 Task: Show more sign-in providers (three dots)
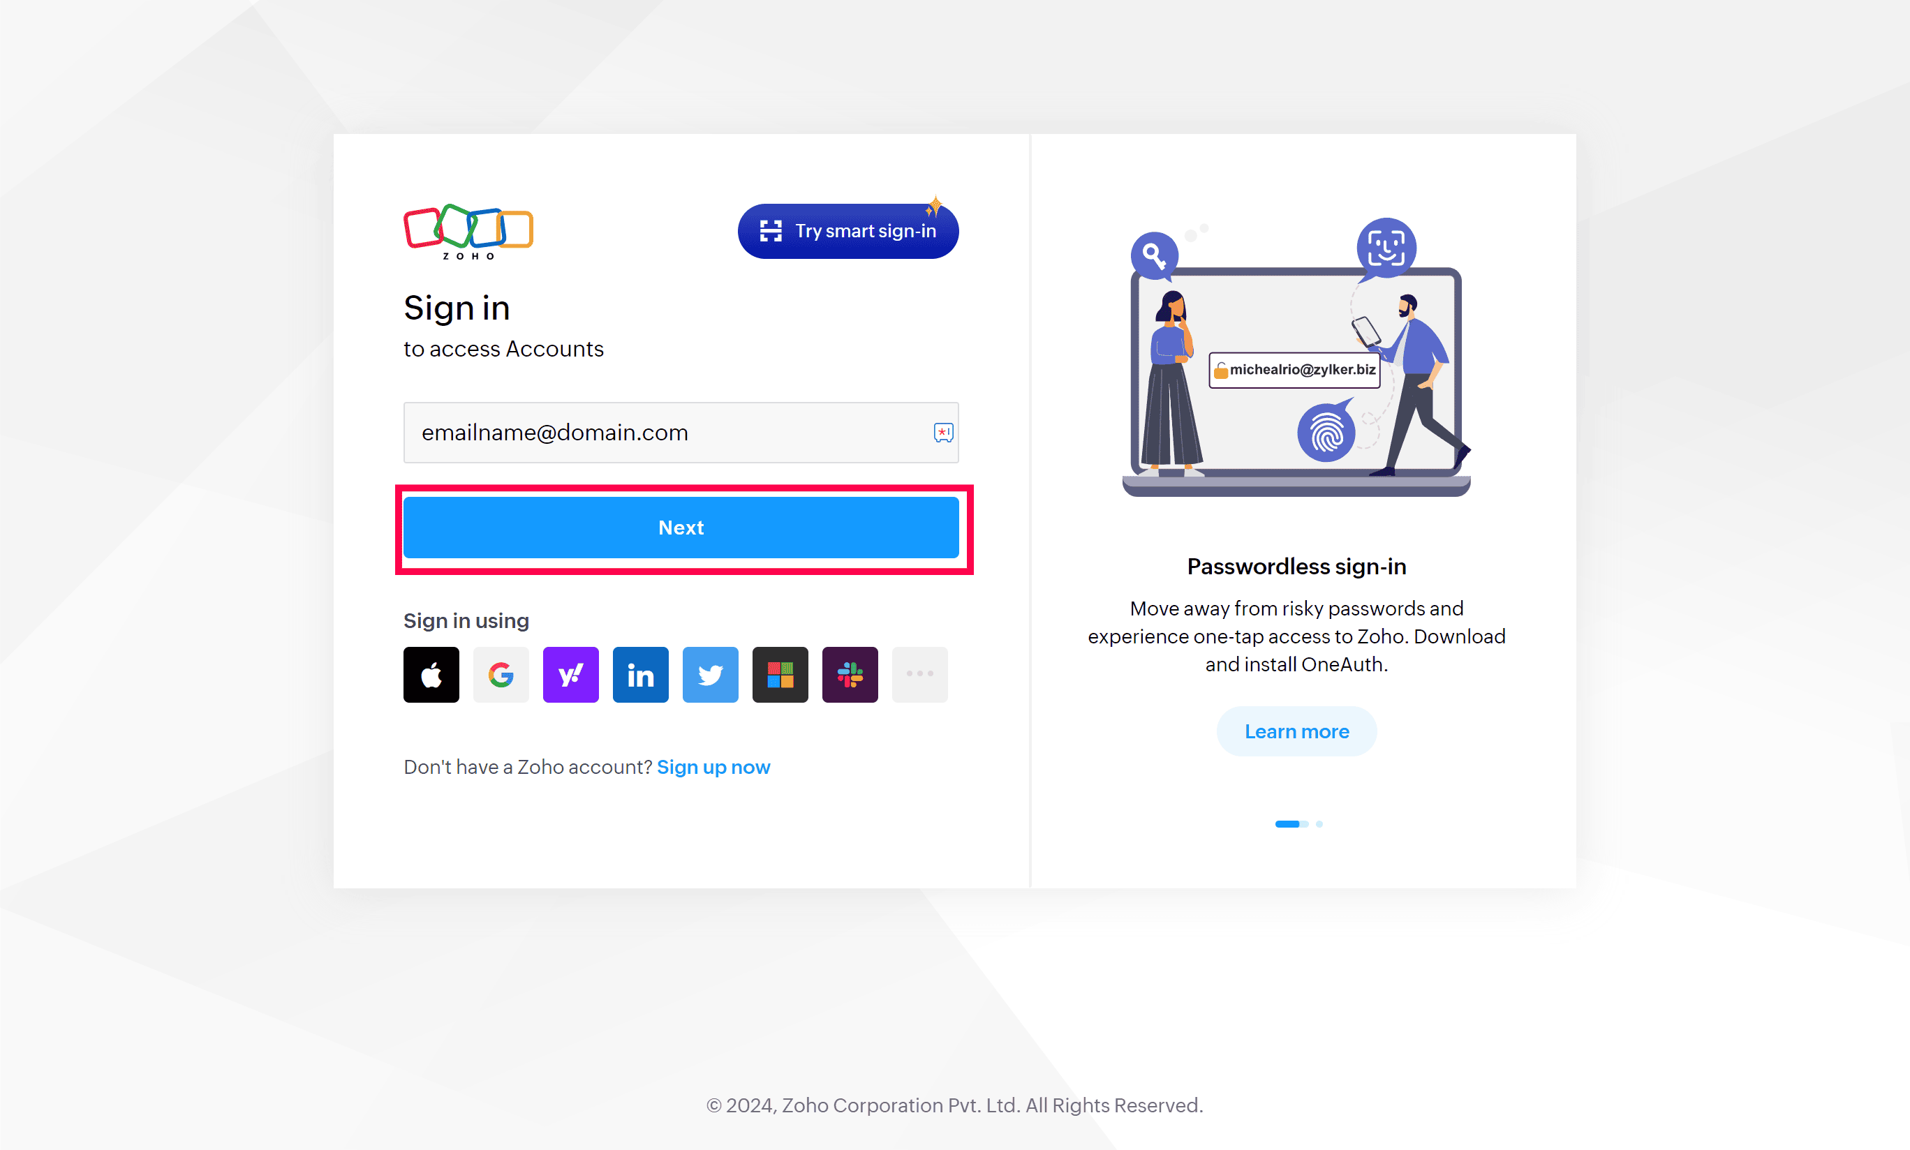click(x=919, y=674)
